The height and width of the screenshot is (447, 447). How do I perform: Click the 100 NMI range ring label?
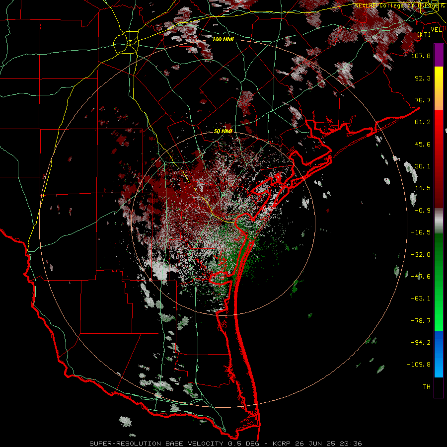[x=223, y=39]
